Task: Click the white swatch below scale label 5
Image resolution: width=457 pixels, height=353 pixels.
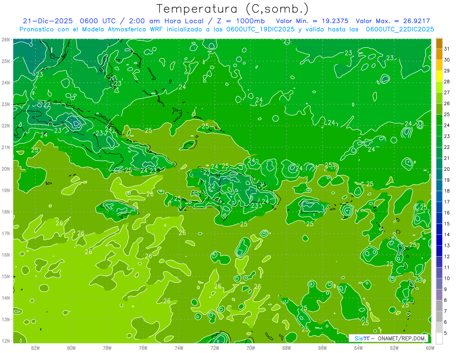Action: pos(439,338)
